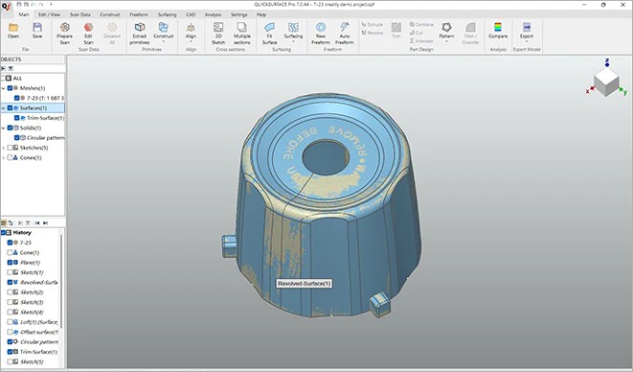Collapse the Surfaces(1) tree node
Image resolution: width=633 pixels, height=372 pixels.
click(x=4, y=108)
